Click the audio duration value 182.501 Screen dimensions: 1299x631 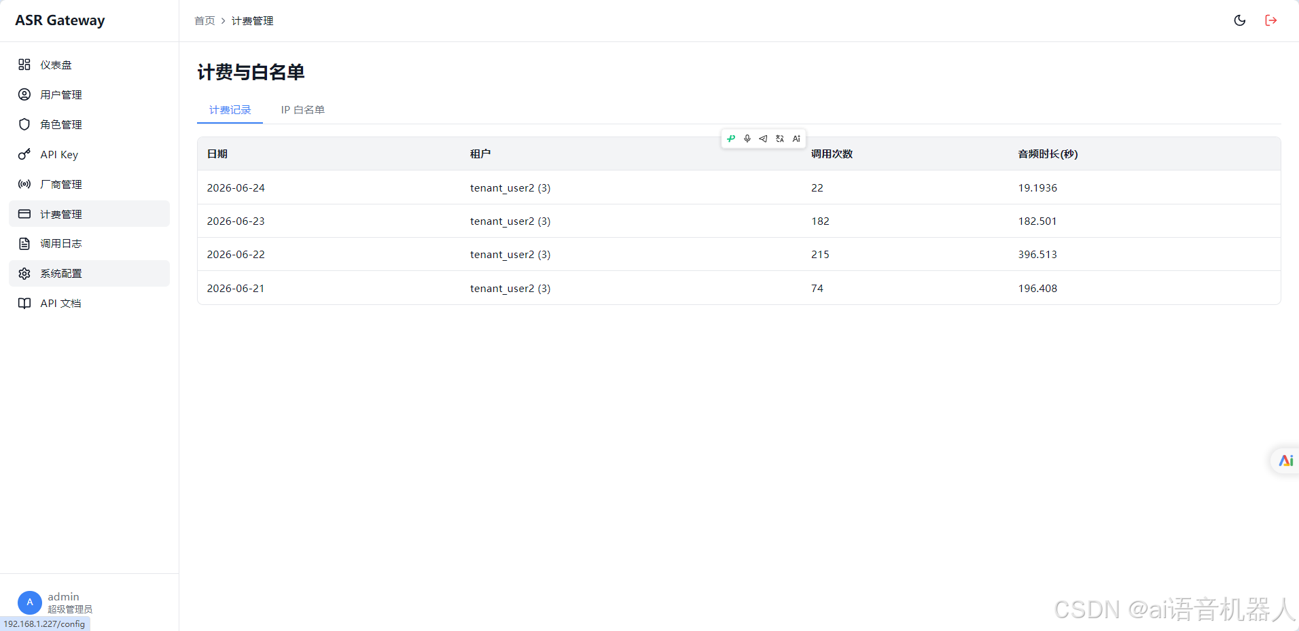(x=1037, y=221)
